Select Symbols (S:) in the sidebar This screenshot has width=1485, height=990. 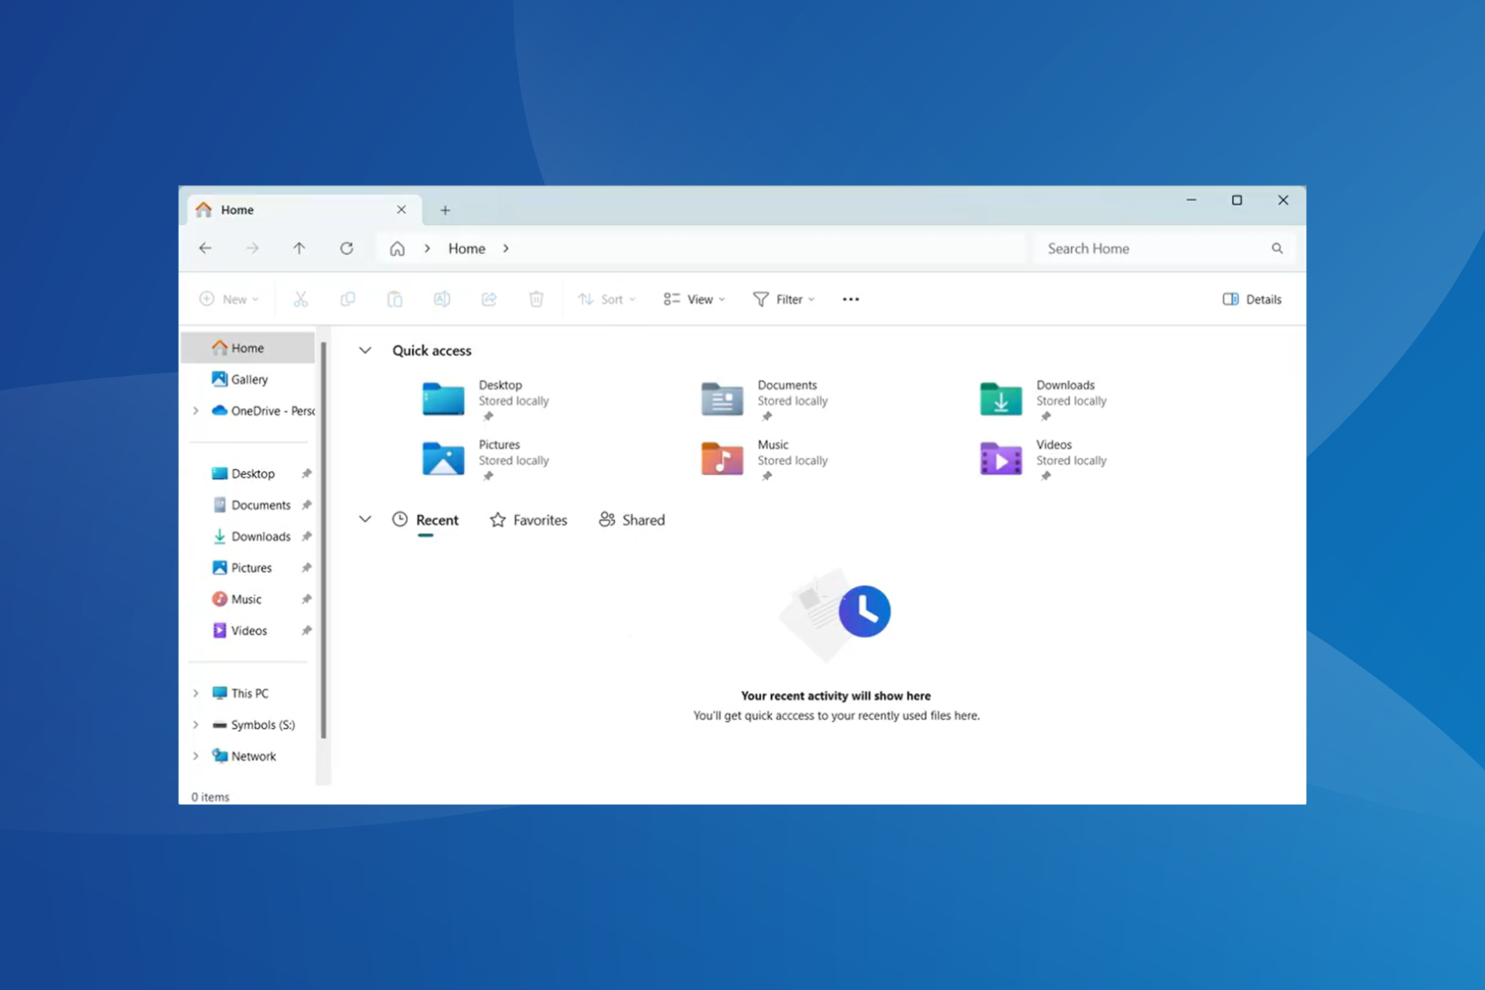(253, 725)
